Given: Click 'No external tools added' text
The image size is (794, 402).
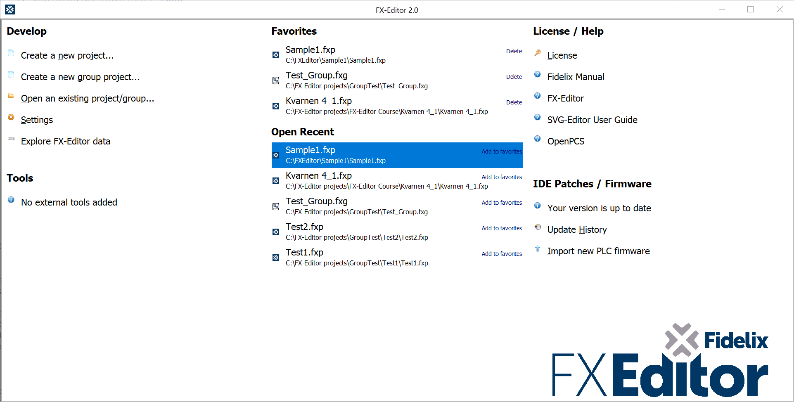Looking at the screenshot, I should click(x=69, y=203).
